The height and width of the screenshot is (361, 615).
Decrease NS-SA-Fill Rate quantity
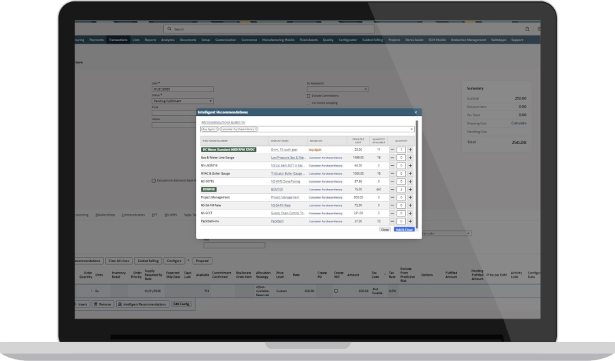pyautogui.click(x=392, y=205)
